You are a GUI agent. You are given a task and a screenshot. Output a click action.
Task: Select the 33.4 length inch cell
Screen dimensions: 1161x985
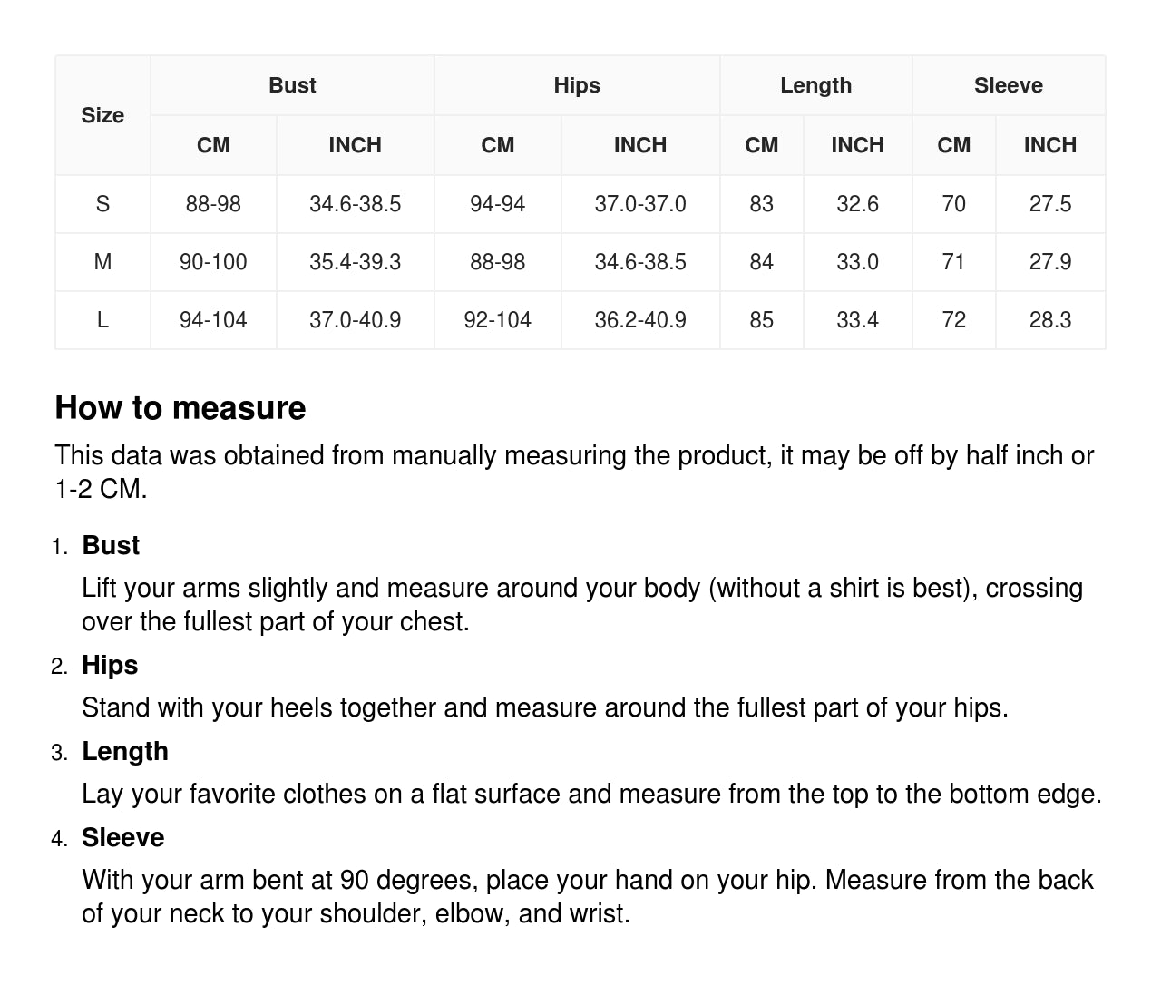pos(857,320)
